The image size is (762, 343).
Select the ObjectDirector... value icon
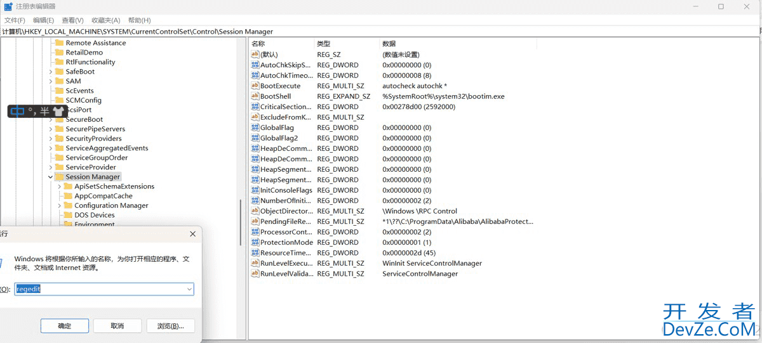tap(255, 211)
